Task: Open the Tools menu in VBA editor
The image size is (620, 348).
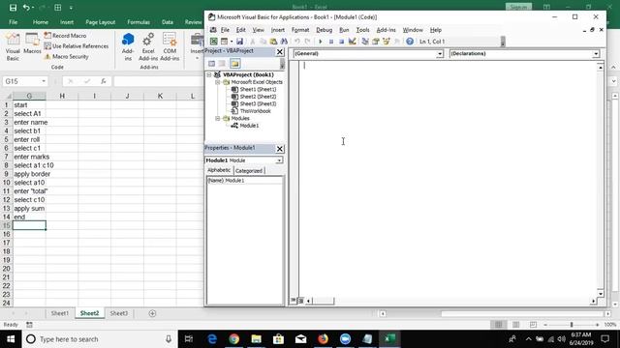Action: (x=362, y=30)
